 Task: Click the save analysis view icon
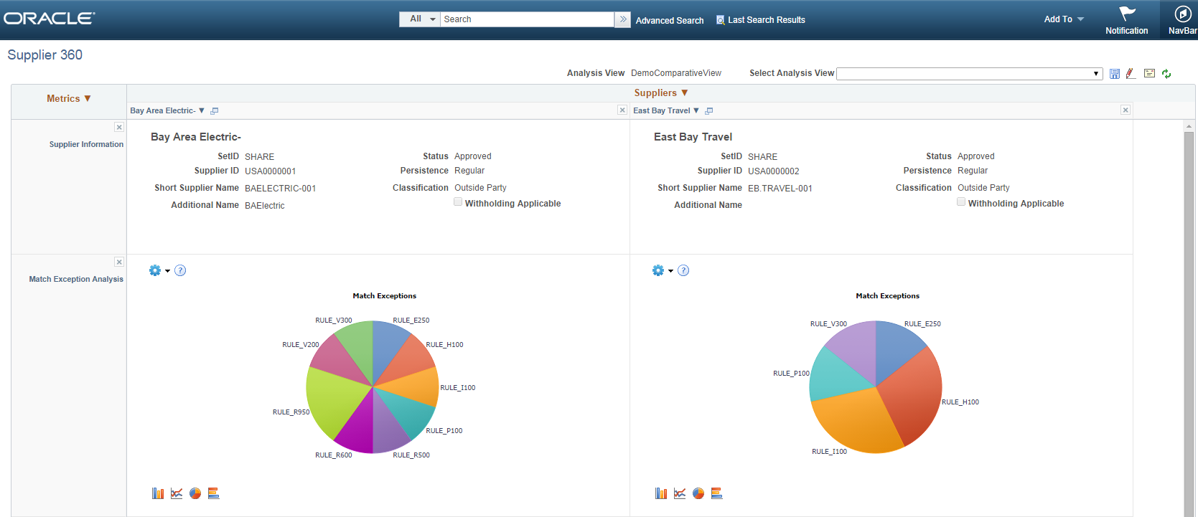(1114, 74)
